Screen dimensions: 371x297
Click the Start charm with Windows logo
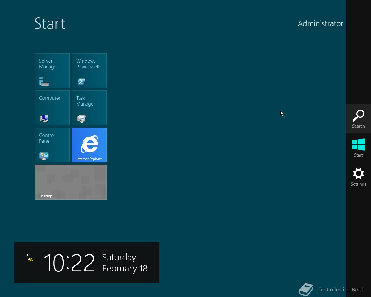359,148
